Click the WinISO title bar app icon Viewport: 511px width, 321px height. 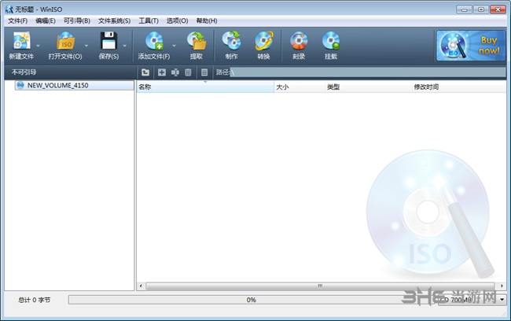tap(9, 9)
